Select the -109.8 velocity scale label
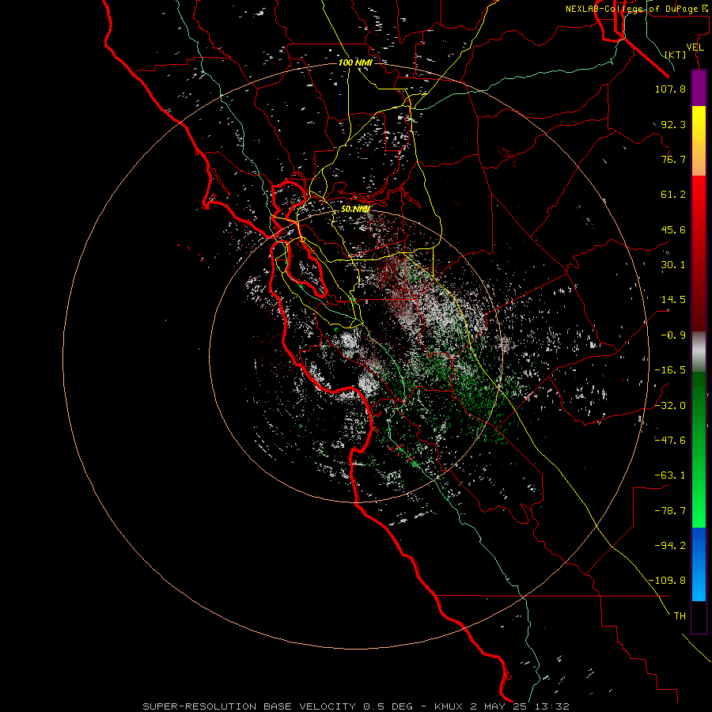This screenshot has height=712, width=712. pyautogui.click(x=667, y=581)
